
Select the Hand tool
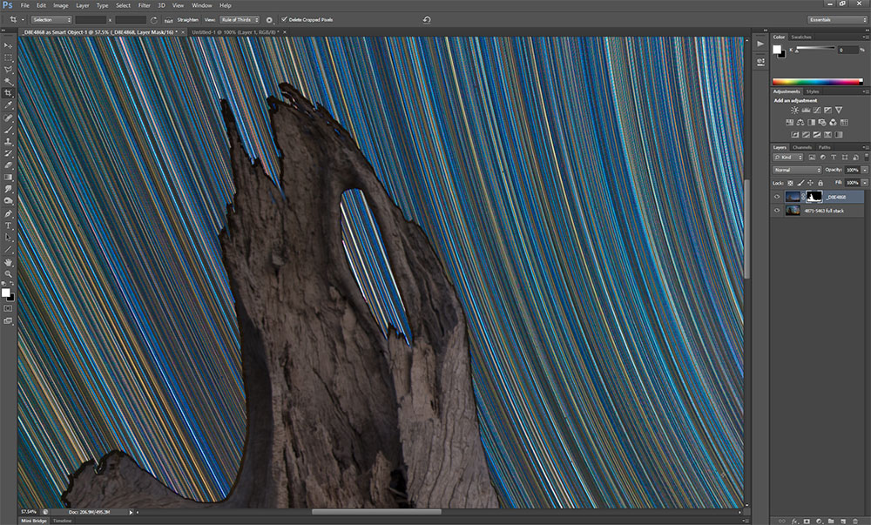point(8,262)
